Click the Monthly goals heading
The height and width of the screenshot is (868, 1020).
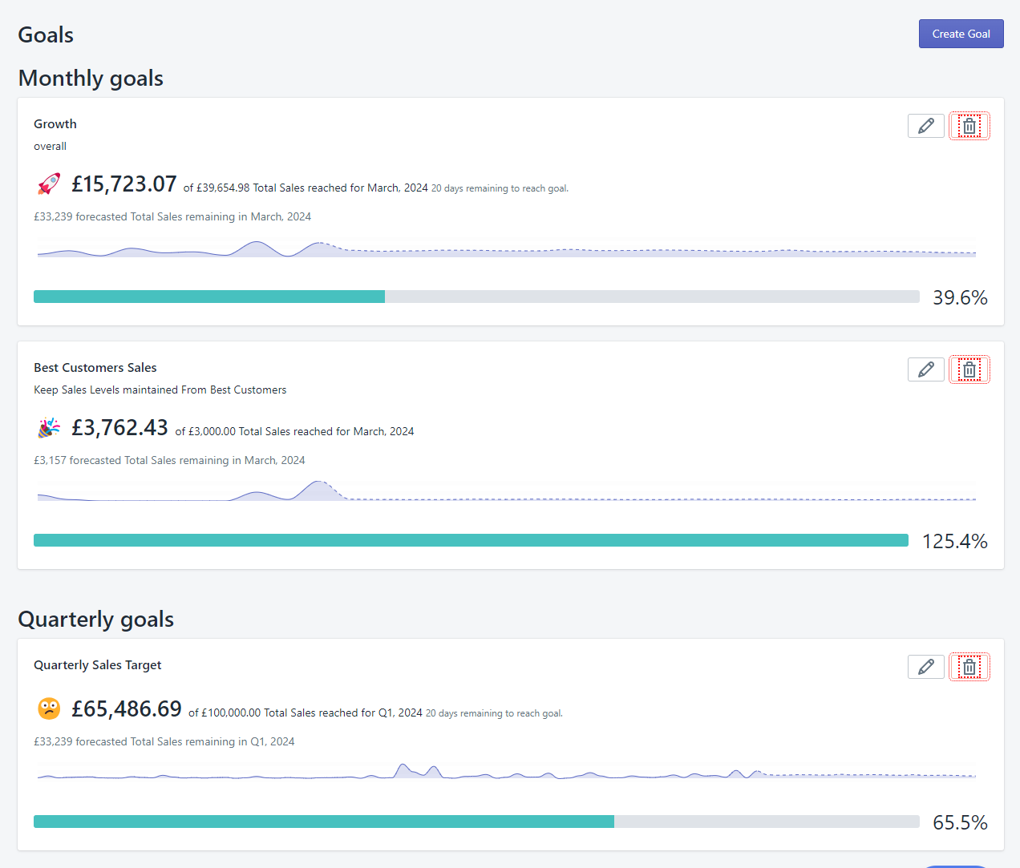(x=91, y=79)
